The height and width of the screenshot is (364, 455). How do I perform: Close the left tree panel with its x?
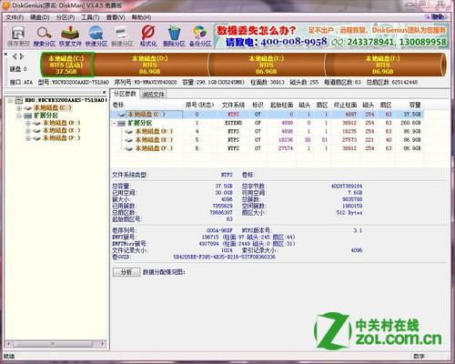[104, 92]
